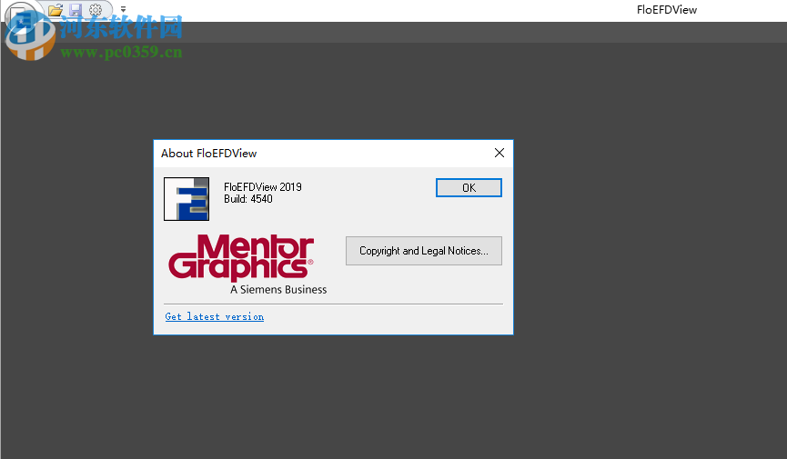Click the FloEFDView window title text
Screen dimensions: 787x459
pyautogui.click(x=667, y=10)
